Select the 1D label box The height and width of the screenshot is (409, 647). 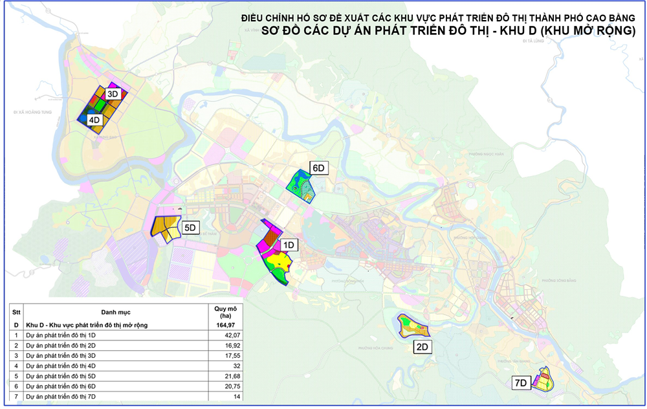[x=289, y=245]
